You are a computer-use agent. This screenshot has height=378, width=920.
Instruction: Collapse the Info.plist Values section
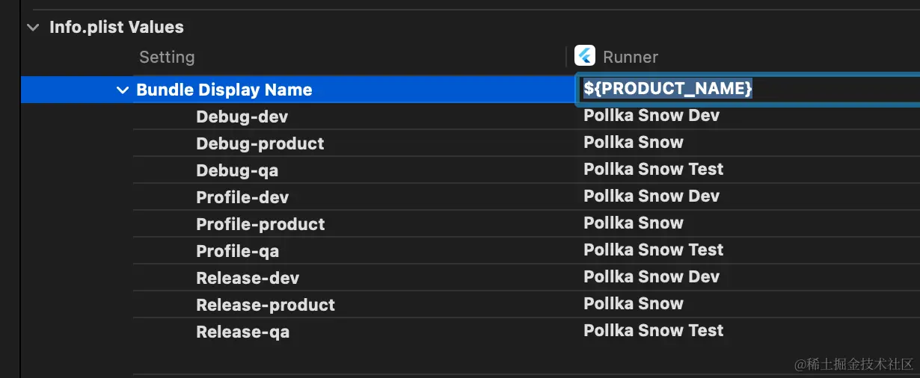(x=33, y=28)
